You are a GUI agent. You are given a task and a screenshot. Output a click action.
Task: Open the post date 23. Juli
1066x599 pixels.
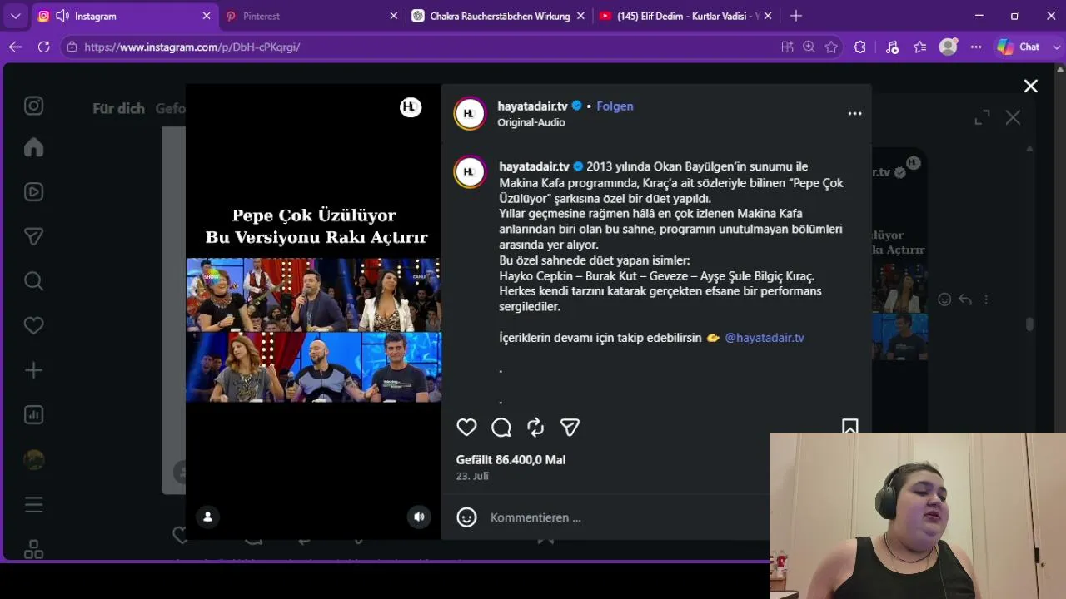coord(472,477)
